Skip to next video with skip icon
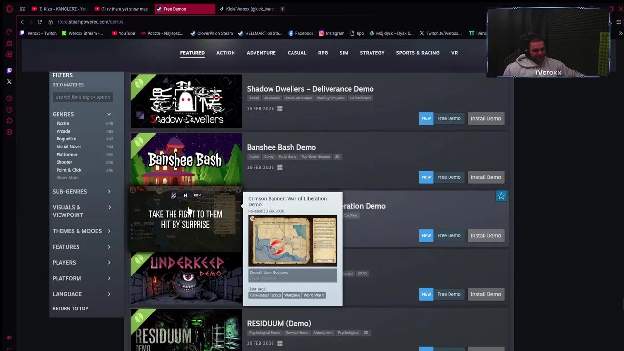 pyautogui.click(x=185, y=195)
